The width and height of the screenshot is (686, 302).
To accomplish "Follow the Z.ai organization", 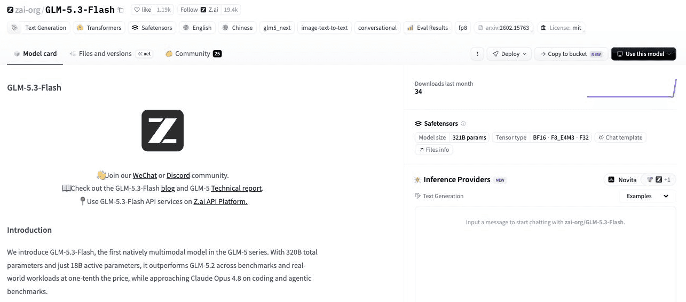I will click(x=199, y=10).
